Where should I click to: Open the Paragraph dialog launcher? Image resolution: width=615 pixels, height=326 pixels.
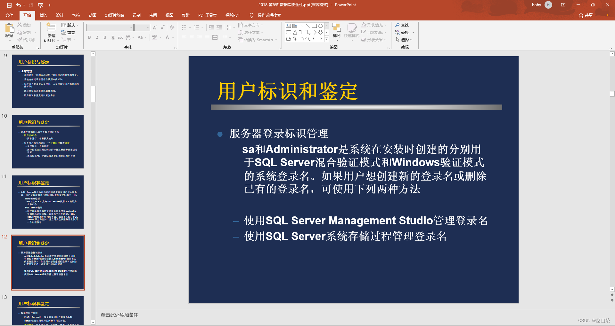(x=279, y=48)
